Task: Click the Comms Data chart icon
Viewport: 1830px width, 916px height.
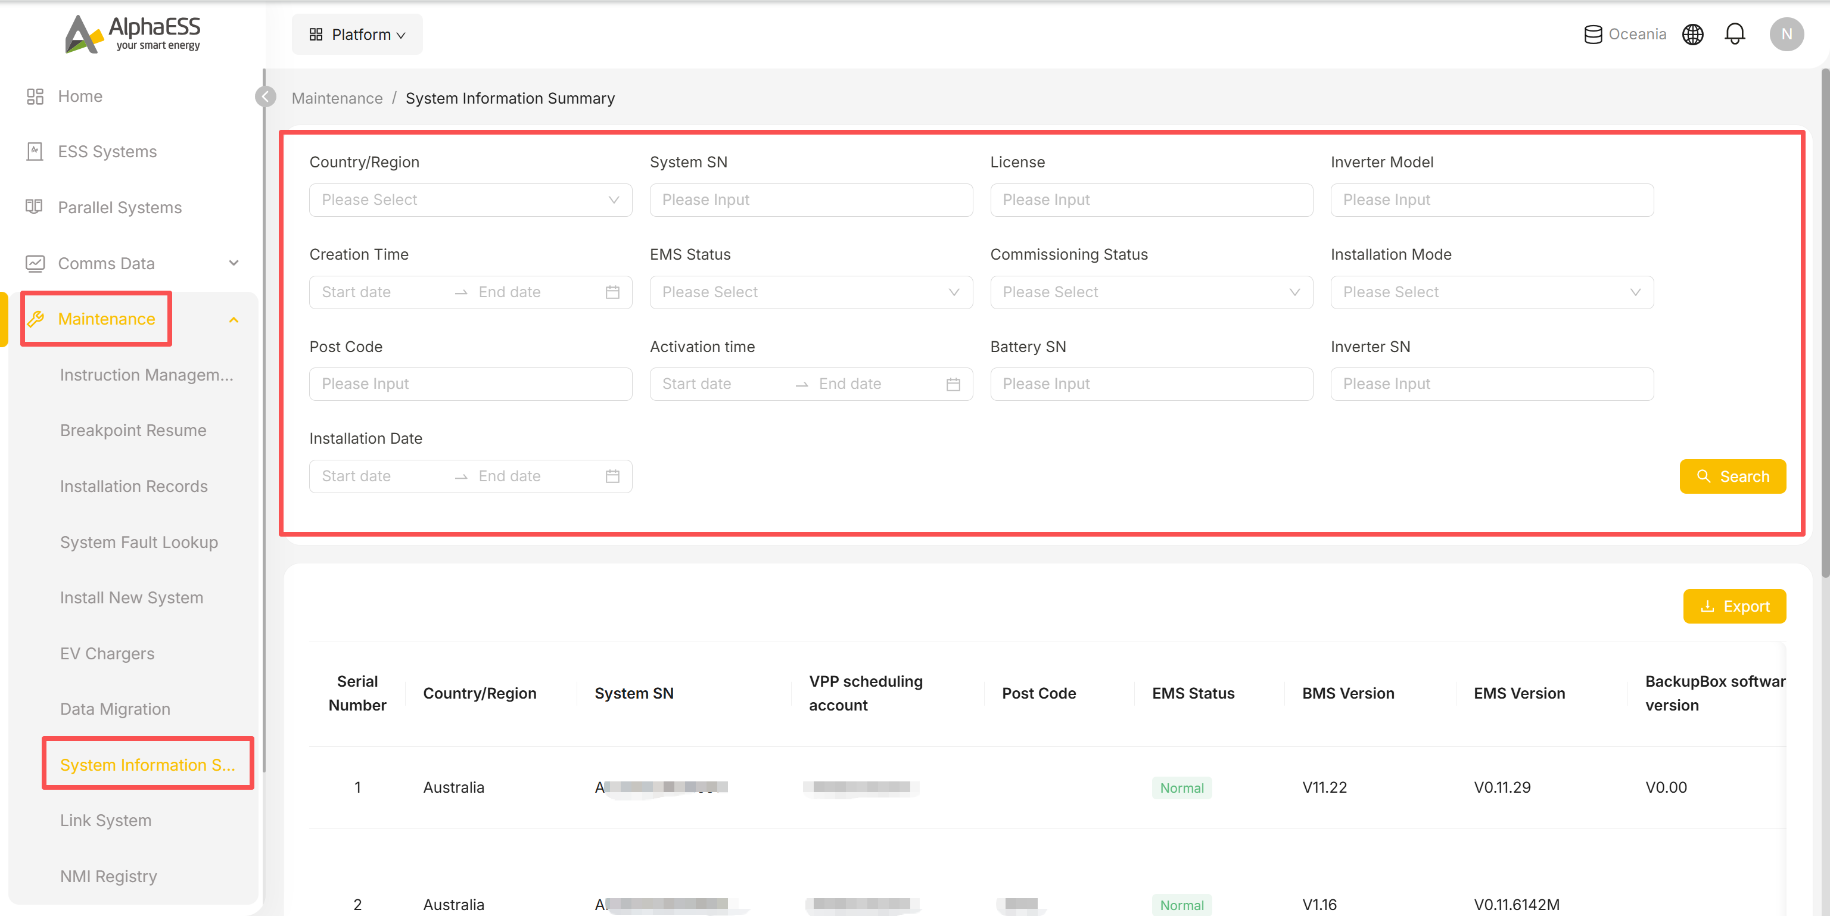Action: (x=35, y=263)
